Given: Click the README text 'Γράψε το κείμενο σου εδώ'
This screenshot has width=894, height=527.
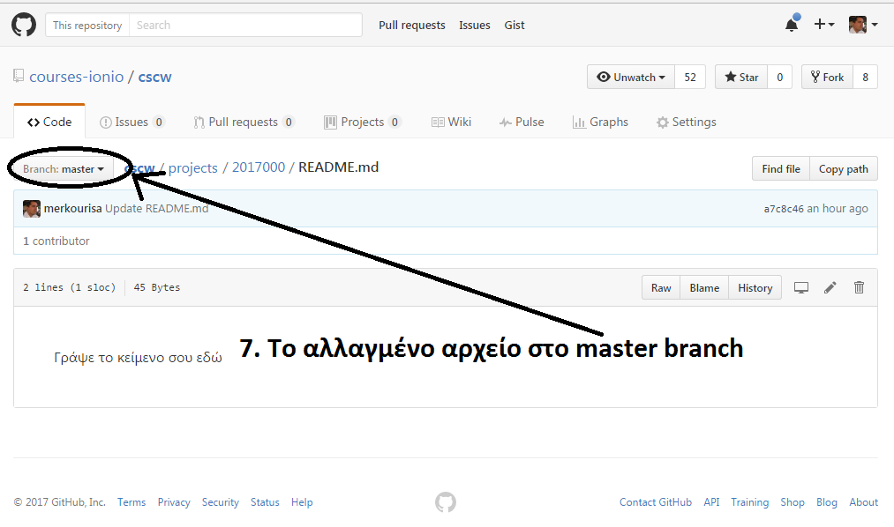Looking at the screenshot, I should (138, 358).
